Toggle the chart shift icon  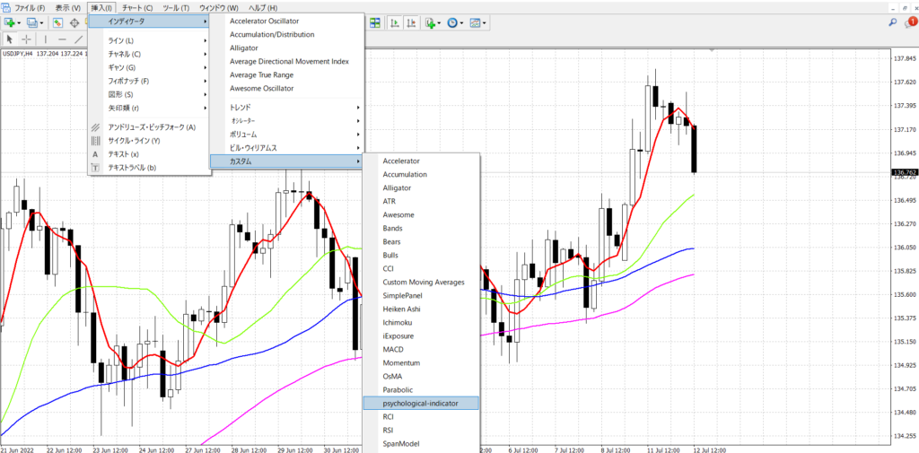pos(411,22)
